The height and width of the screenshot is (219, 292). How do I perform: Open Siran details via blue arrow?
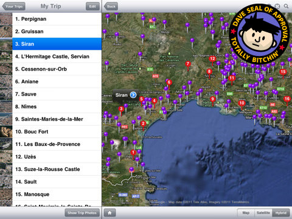coord(133,95)
